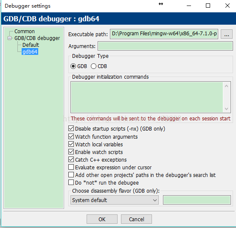Viewport: 236px width, 228px height.
Task: Select the gdb64 debugger configuration
Action: pyautogui.click(x=30, y=52)
